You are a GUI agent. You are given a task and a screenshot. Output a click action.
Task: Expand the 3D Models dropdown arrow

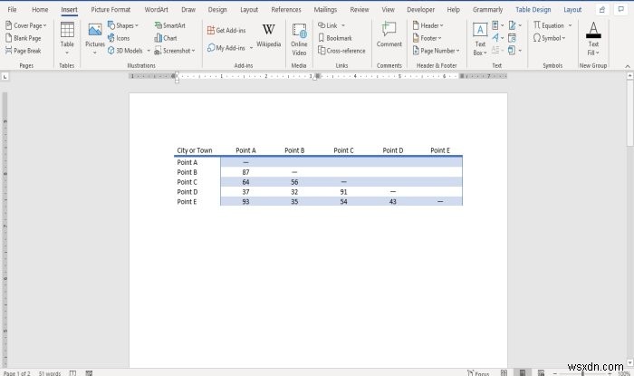(x=149, y=51)
